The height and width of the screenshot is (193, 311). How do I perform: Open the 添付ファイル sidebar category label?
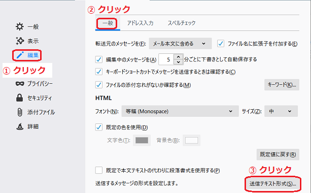41,112
